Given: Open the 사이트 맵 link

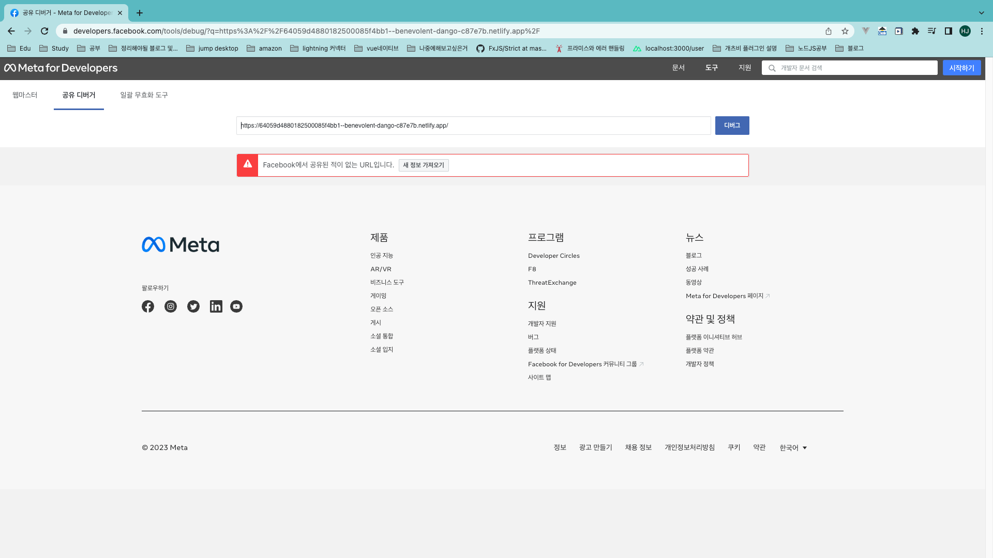Looking at the screenshot, I should (x=539, y=377).
